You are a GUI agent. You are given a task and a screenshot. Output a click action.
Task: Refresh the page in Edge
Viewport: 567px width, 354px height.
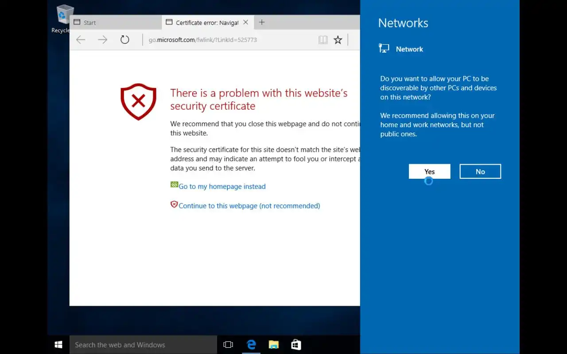coord(125,40)
